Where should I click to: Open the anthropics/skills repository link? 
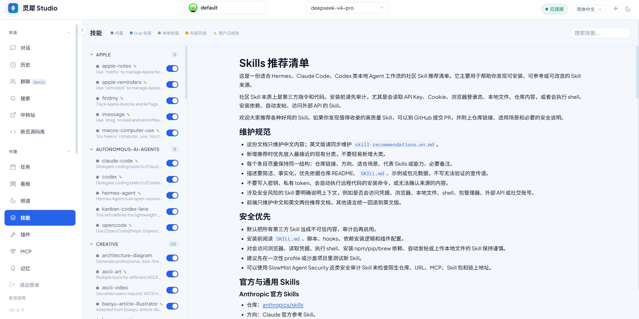(283, 305)
